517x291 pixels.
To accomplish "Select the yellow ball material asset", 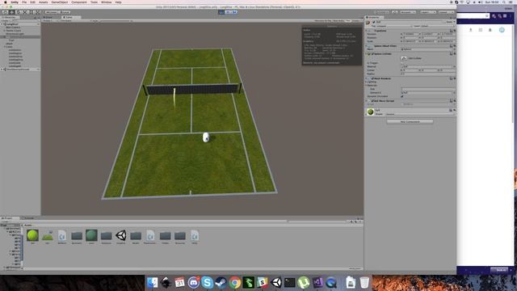I will (x=32, y=235).
